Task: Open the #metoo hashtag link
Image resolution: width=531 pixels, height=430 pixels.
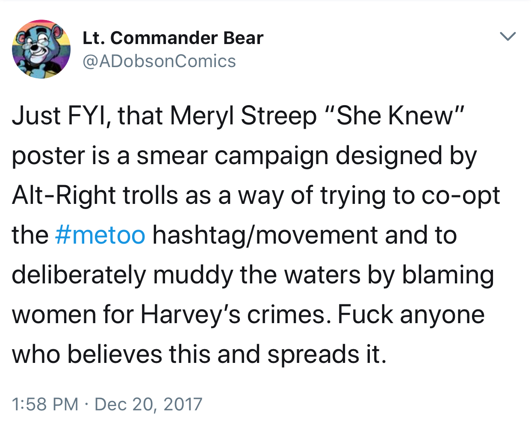Action: click(x=100, y=235)
